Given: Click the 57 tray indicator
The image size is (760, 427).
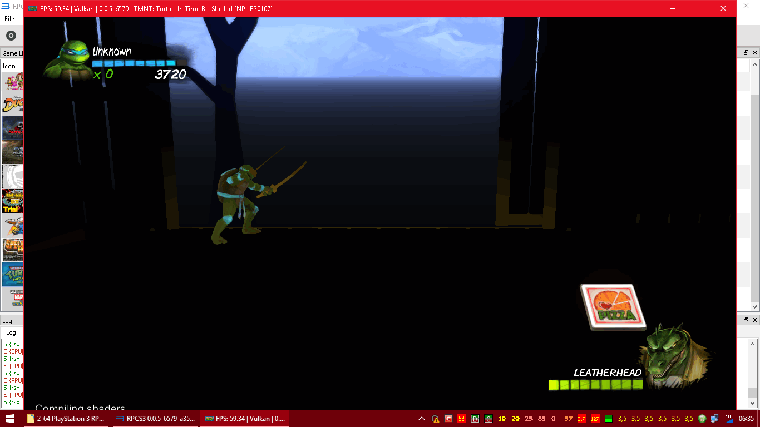Looking at the screenshot, I should (569, 419).
